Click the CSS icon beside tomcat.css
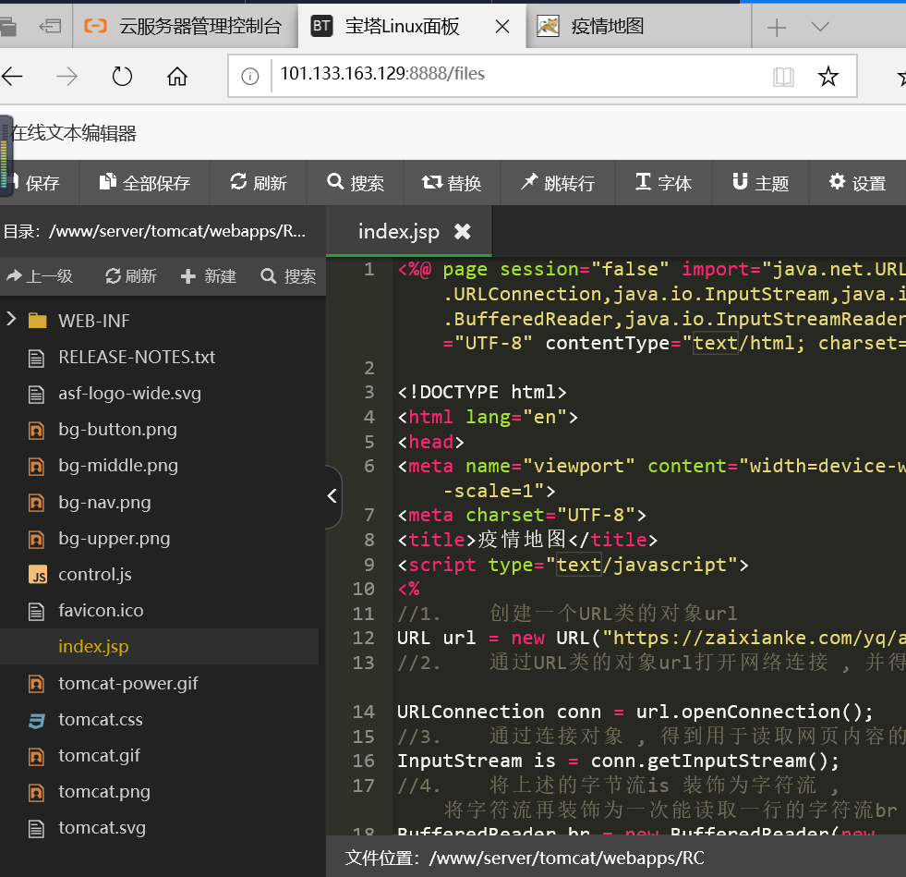 pyautogui.click(x=37, y=720)
